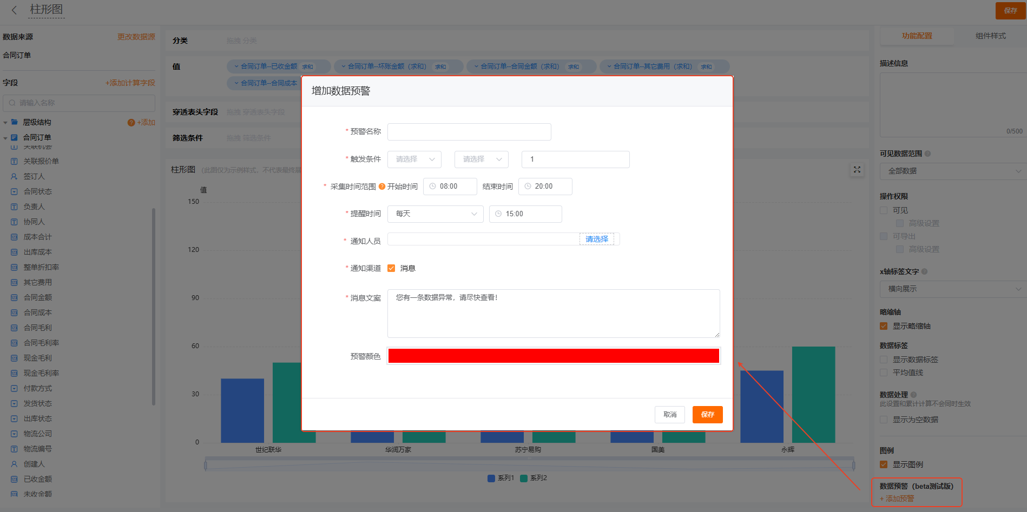Click the 预警名称 input field
The image size is (1027, 512).
point(469,132)
